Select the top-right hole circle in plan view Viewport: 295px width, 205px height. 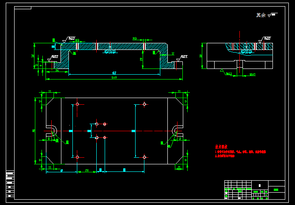[144, 104]
